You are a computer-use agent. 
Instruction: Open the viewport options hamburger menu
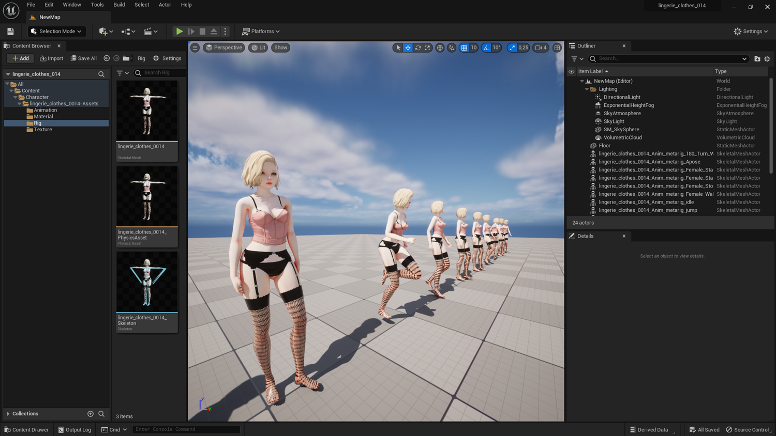click(x=195, y=48)
